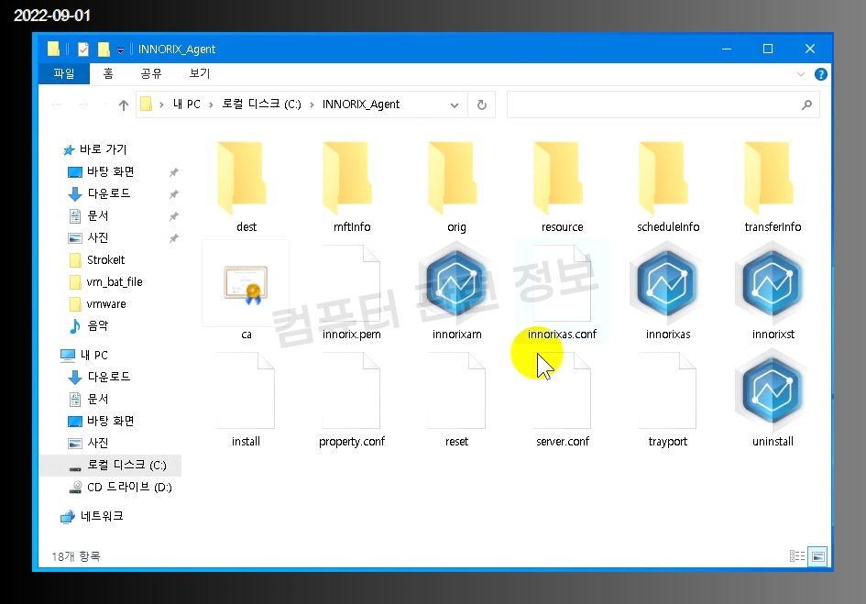Switch to details view layout icon
This screenshot has width=866, height=604.
click(x=797, y=556)
